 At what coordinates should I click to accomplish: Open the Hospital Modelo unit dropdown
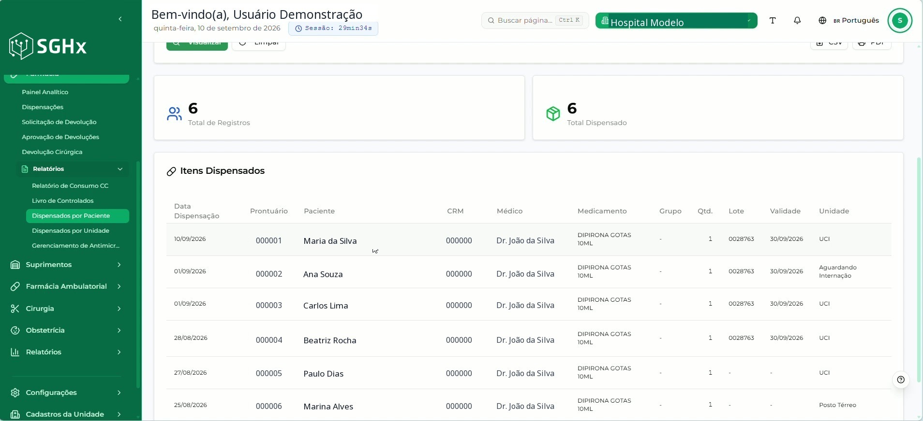[676, 21]
